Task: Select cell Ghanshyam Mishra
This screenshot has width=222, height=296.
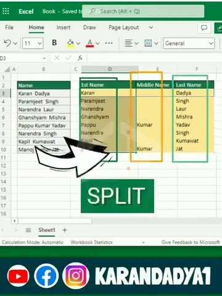Action: click(44, 118)
